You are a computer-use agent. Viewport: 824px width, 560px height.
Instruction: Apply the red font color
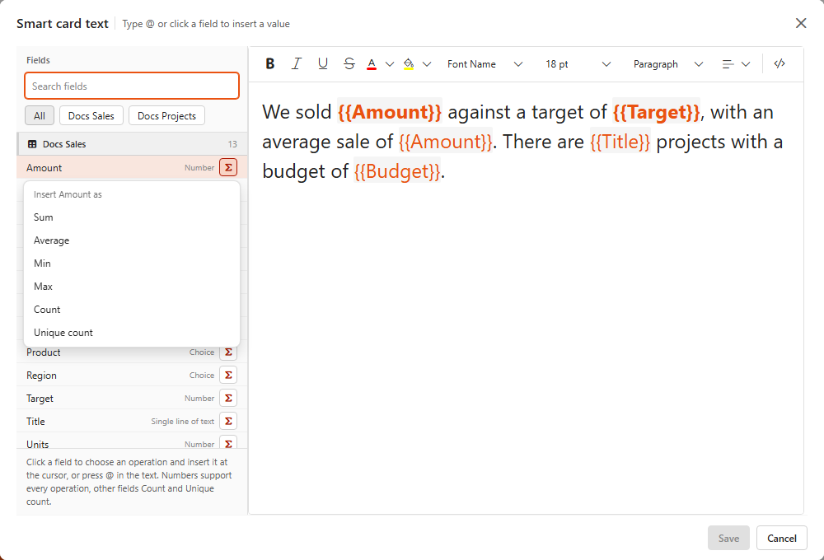point(372,64)
